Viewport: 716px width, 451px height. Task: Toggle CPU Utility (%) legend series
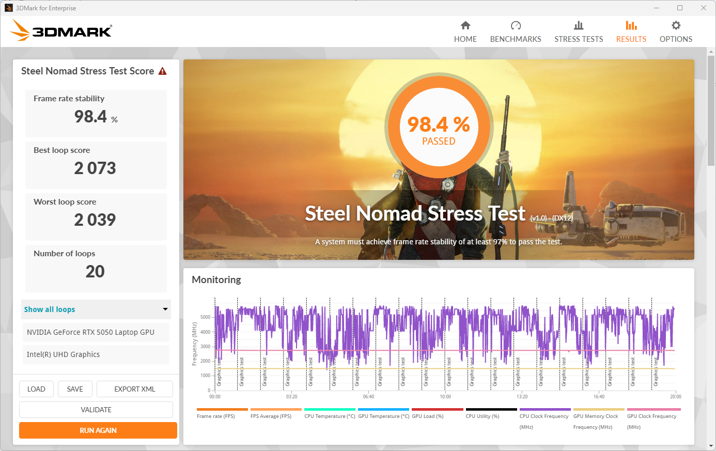[491, 413]
